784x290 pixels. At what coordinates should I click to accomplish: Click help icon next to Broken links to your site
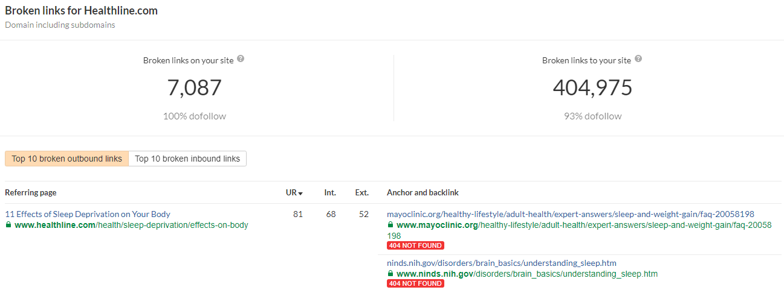[638, 59]
